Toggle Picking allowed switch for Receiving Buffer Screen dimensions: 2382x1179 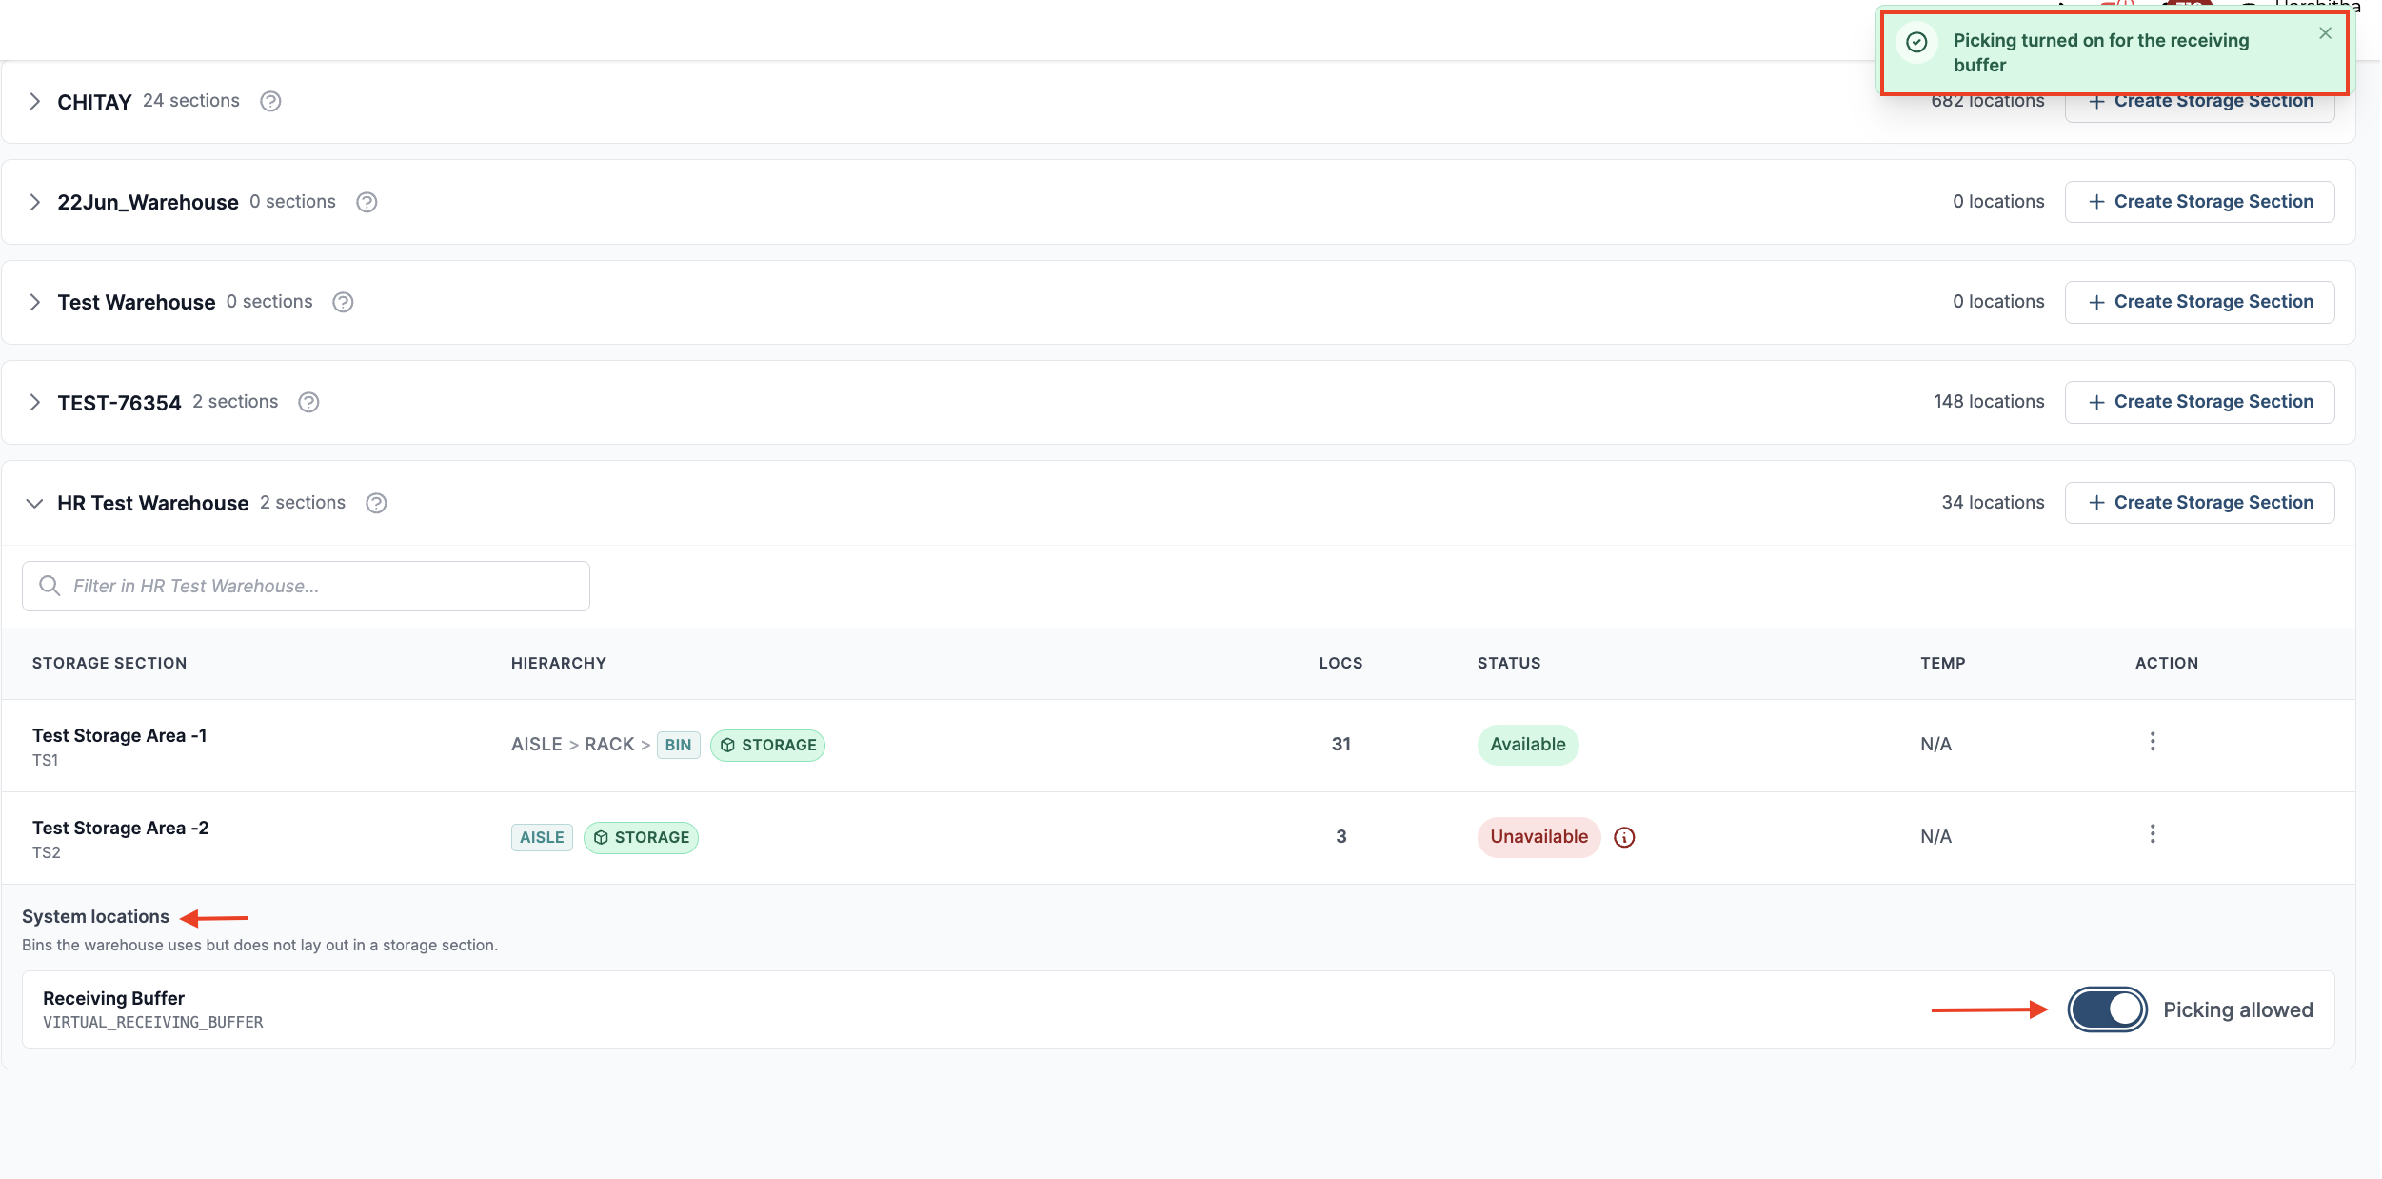point(2107,1009)
